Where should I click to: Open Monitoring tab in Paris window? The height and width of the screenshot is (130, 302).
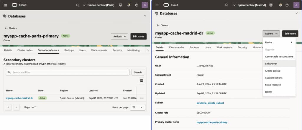[134, 50]
